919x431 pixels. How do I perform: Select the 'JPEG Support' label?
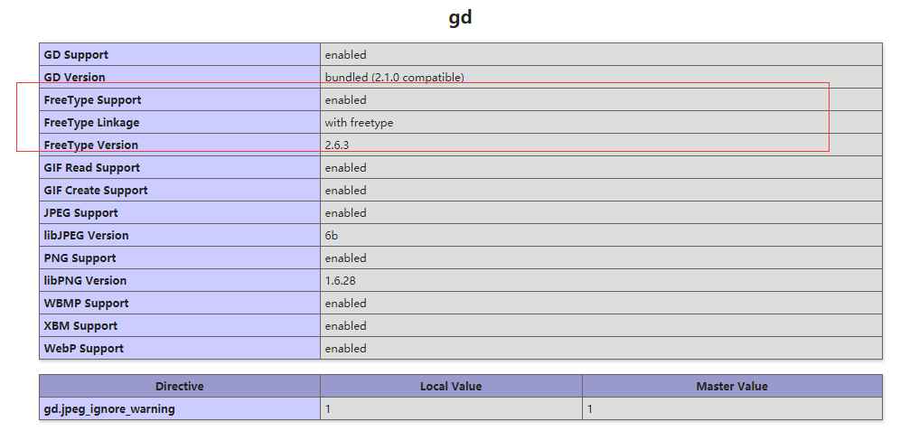[81, 213]
